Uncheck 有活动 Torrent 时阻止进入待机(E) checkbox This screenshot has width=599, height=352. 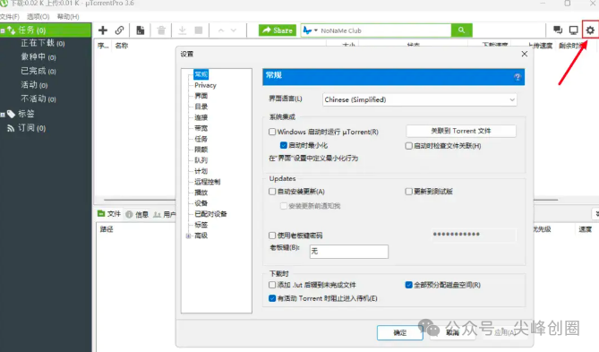click(x=272, y=298)
